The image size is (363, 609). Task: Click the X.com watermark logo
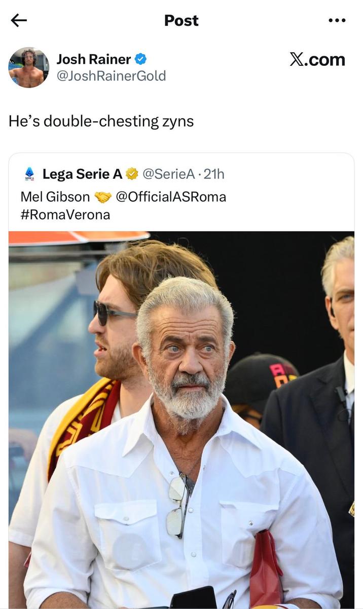pyautogui.click(x=319, y=60)
